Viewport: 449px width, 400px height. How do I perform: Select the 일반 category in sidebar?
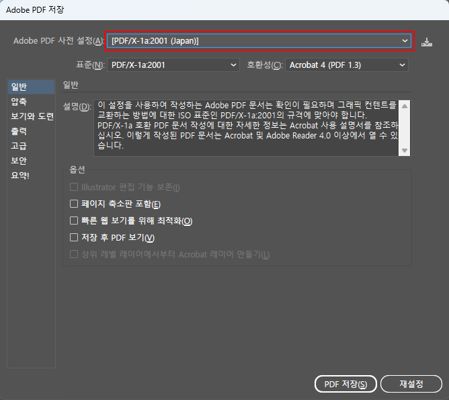click(x=19, y=87)
